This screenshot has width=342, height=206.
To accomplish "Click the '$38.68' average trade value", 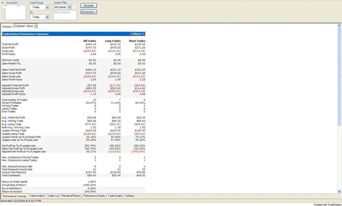I will tap(91, 118).
